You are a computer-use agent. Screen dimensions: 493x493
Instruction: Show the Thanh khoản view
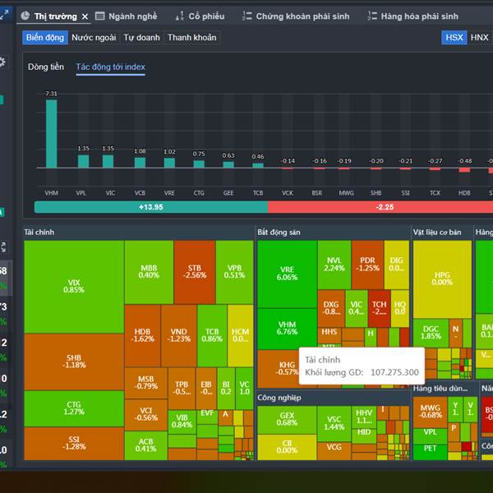click(x=192, y=37)
